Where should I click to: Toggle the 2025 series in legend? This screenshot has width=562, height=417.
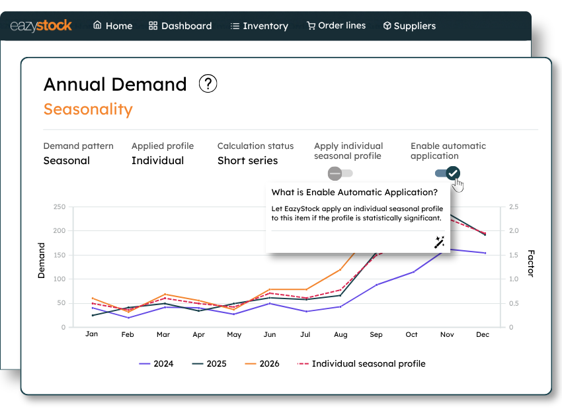[x=209, y=363]
